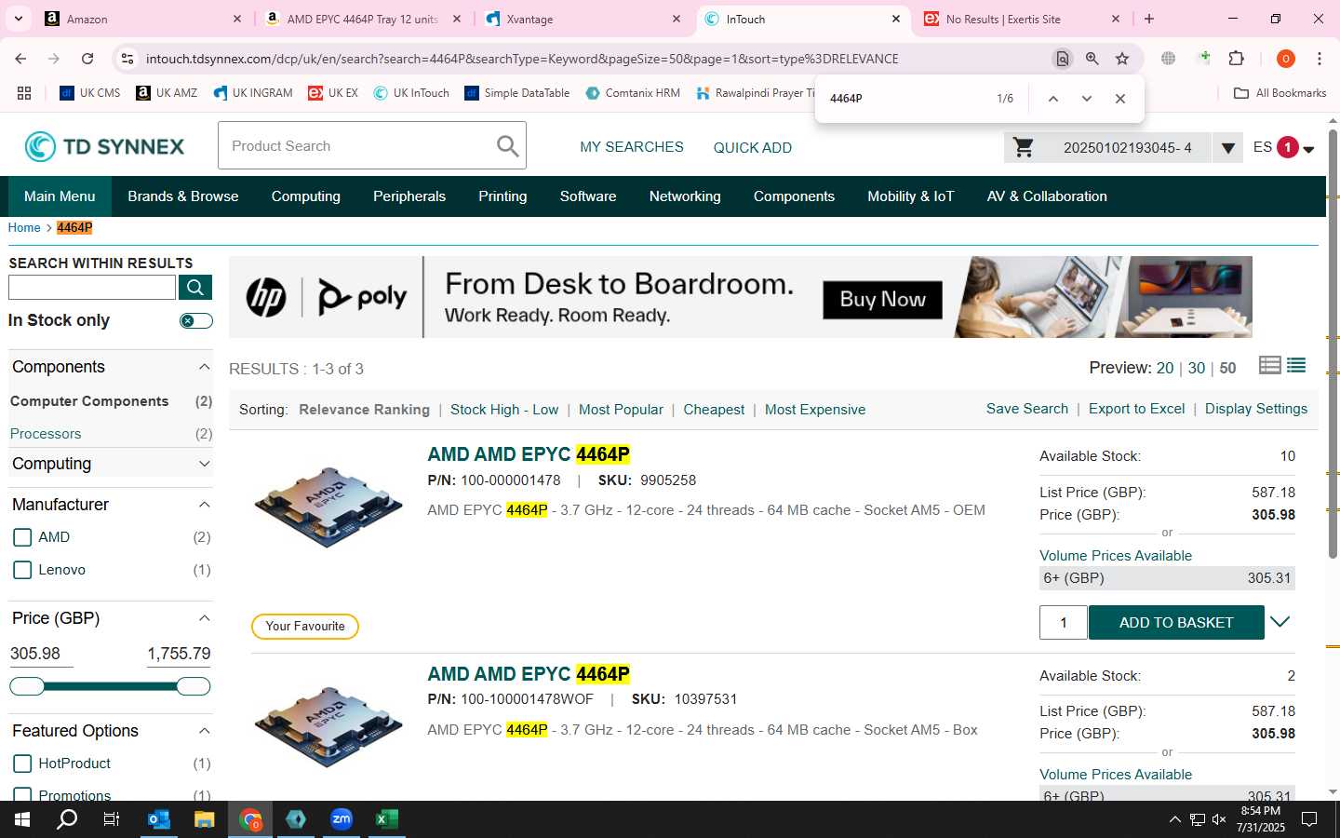Screen dimensions: 1340x838
Task: Bookmark this page with the star icon
Action: coord(1122,59)
